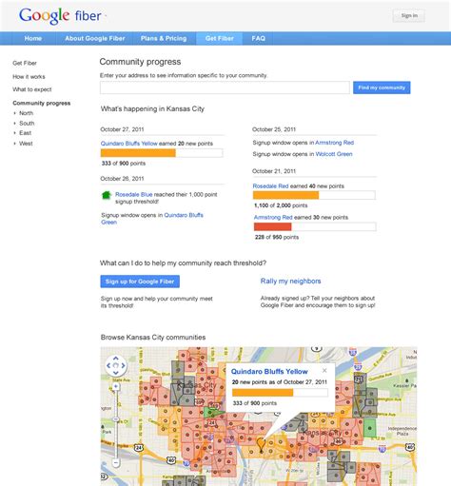The width and height of the screenshot is (451, 486).
Task: Go to the Plans & Pricing tab
Action: point(164,38)
